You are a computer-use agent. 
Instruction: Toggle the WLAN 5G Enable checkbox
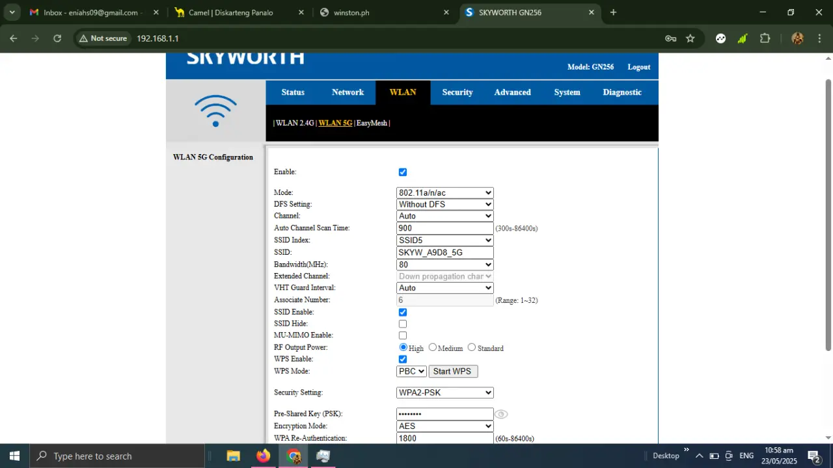(x=403, y=172)
